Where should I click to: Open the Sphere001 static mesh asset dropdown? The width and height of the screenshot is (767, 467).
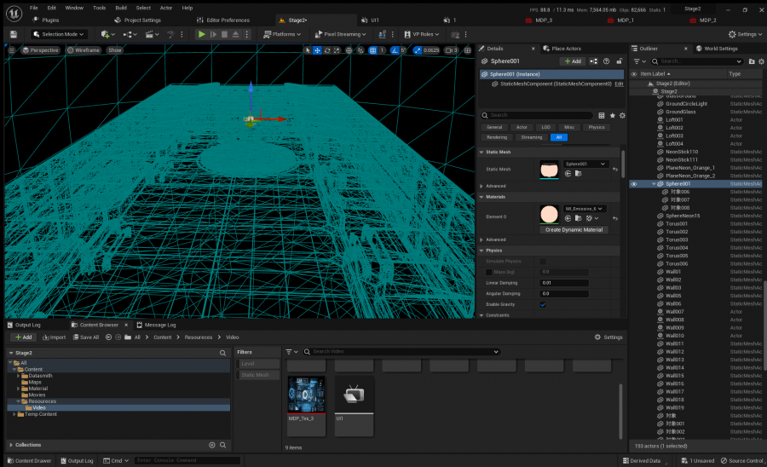coord(585,164)
